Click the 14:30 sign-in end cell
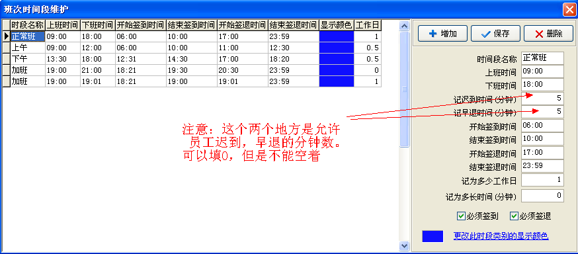This screenshot has height=254, width=578. tap(192, 59)
